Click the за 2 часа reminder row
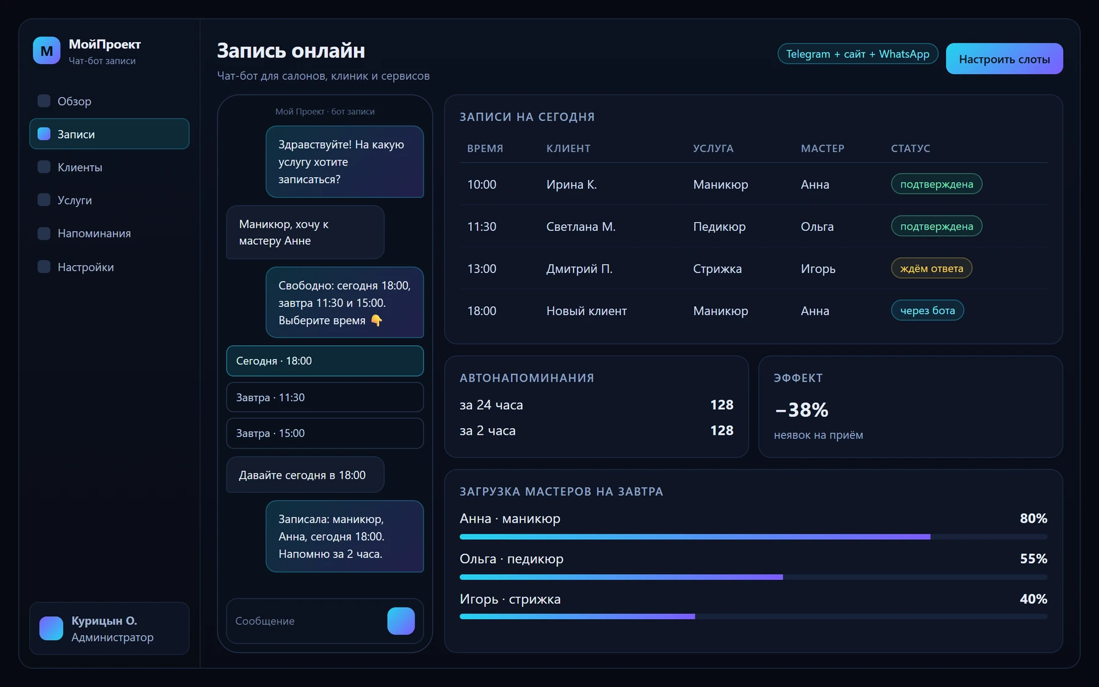This screenshot has height=687, width=1099. tap(597, 431)
